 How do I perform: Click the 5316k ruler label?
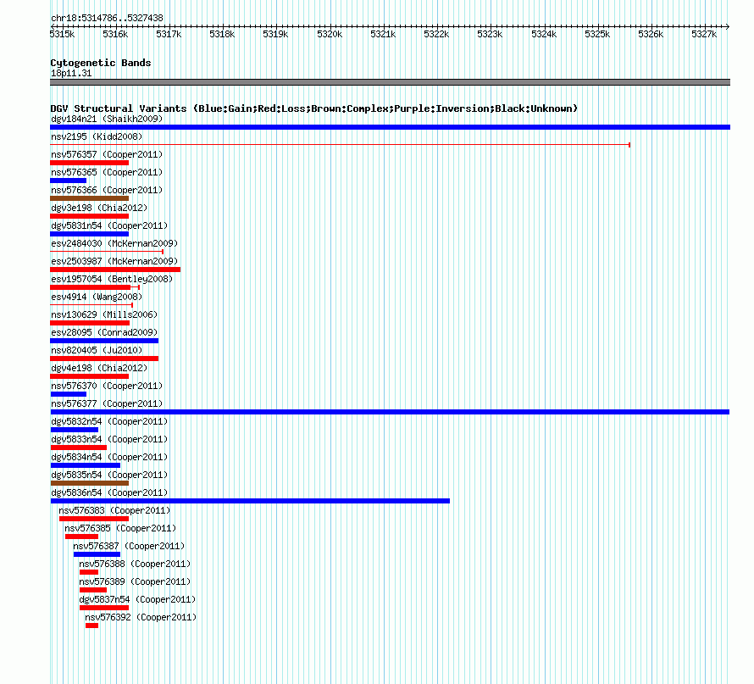tap(115, 34)
